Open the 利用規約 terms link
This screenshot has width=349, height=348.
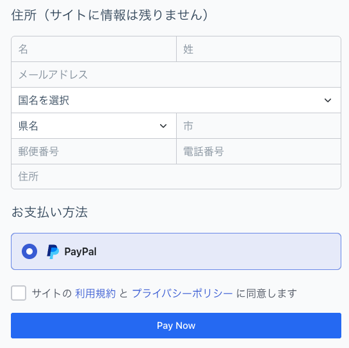95,293
